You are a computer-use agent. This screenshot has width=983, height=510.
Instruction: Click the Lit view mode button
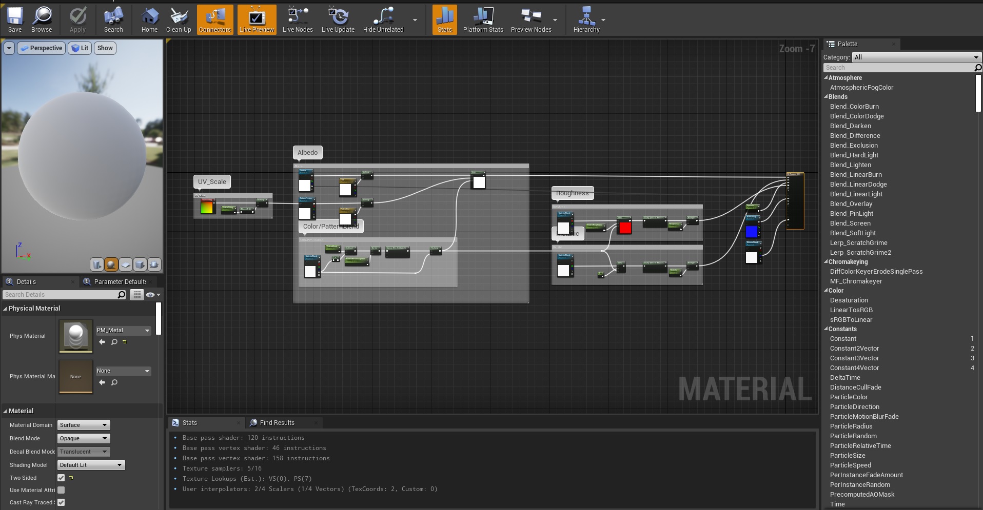click(x=80, y=48)
